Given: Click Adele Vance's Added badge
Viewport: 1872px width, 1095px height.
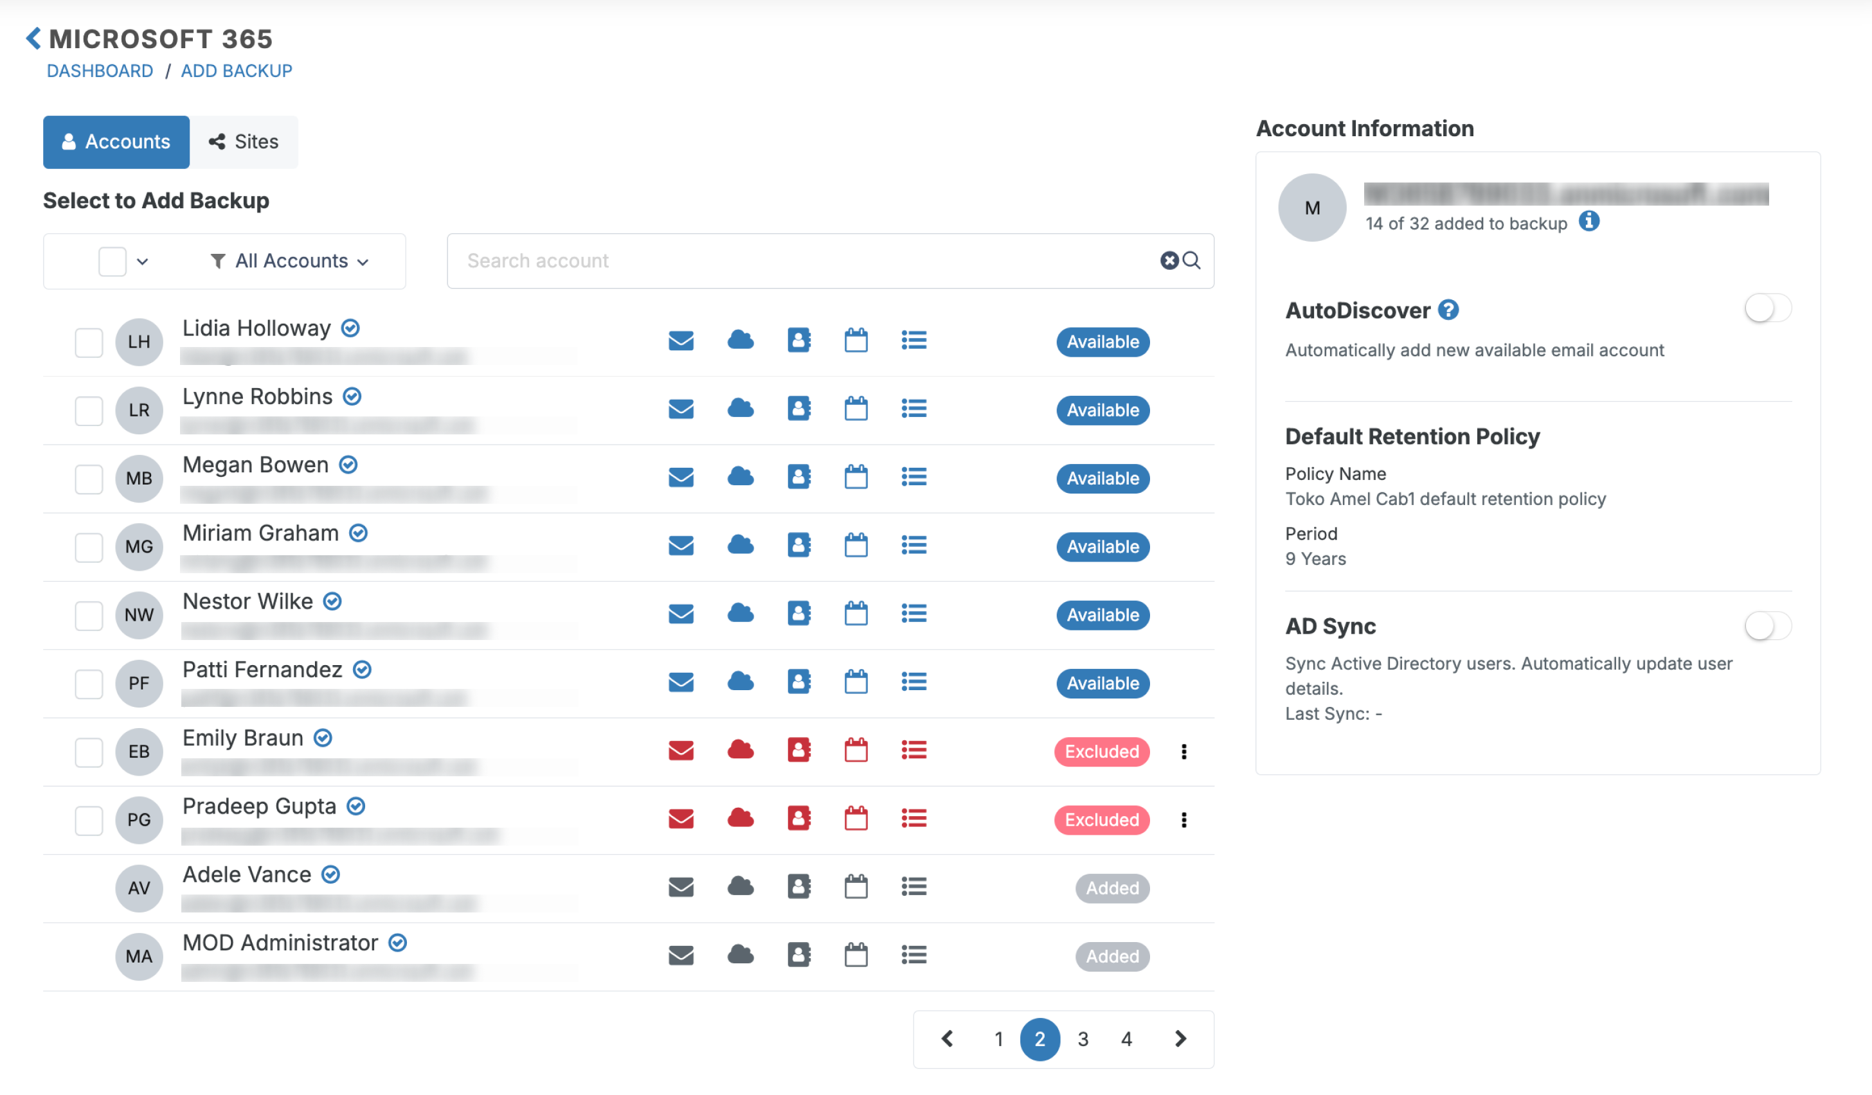Looking at the screenshot, I should (x=1112, y=889).
